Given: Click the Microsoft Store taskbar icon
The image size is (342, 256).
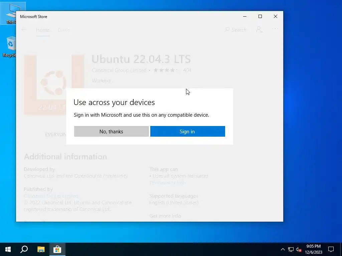Looking at the screenshot, I should pos(57,249).
